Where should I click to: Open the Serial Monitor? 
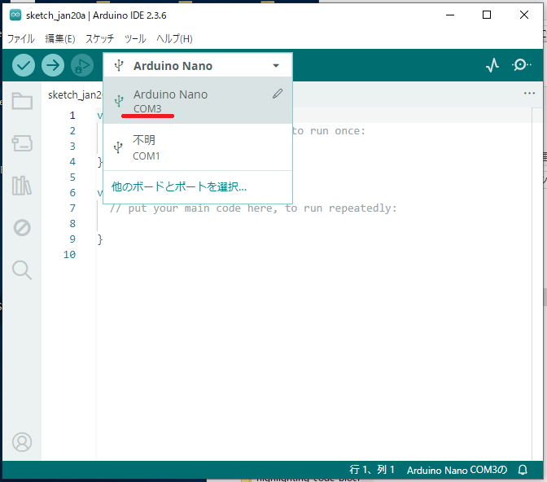tap(522, 65)
